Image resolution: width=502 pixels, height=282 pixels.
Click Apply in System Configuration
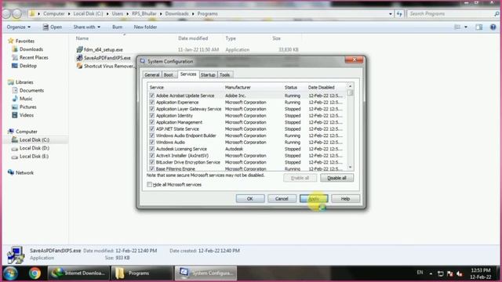tap(314, 198)
